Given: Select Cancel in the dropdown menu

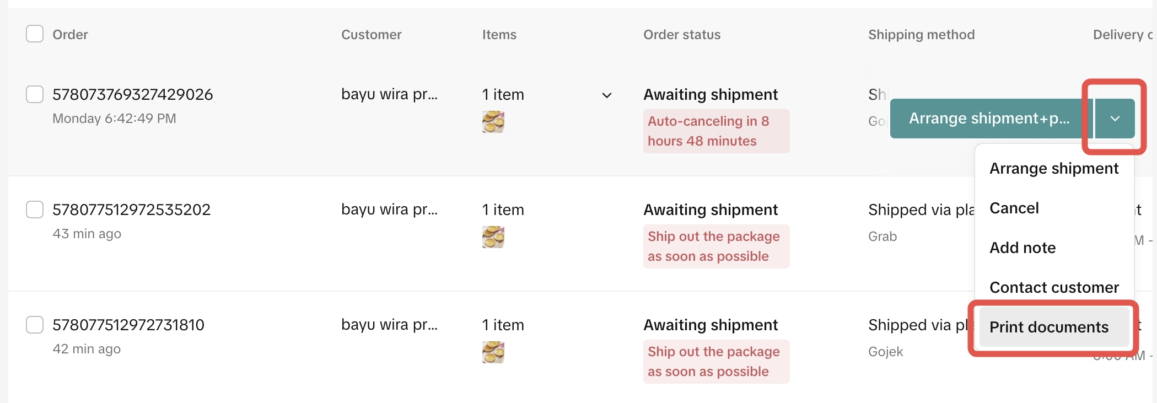Looking at the screenshot, I should [1014, 208].
